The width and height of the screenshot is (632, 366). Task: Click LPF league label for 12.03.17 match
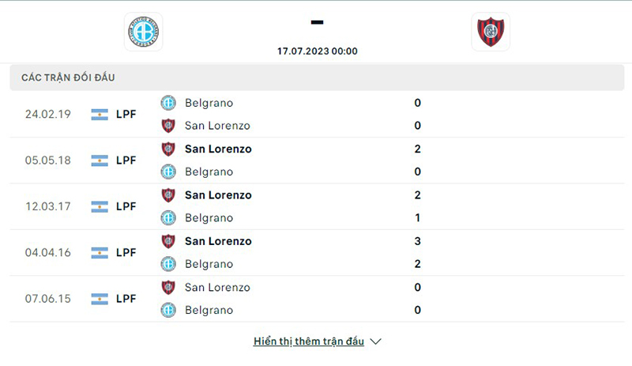[x=126, y=206]
